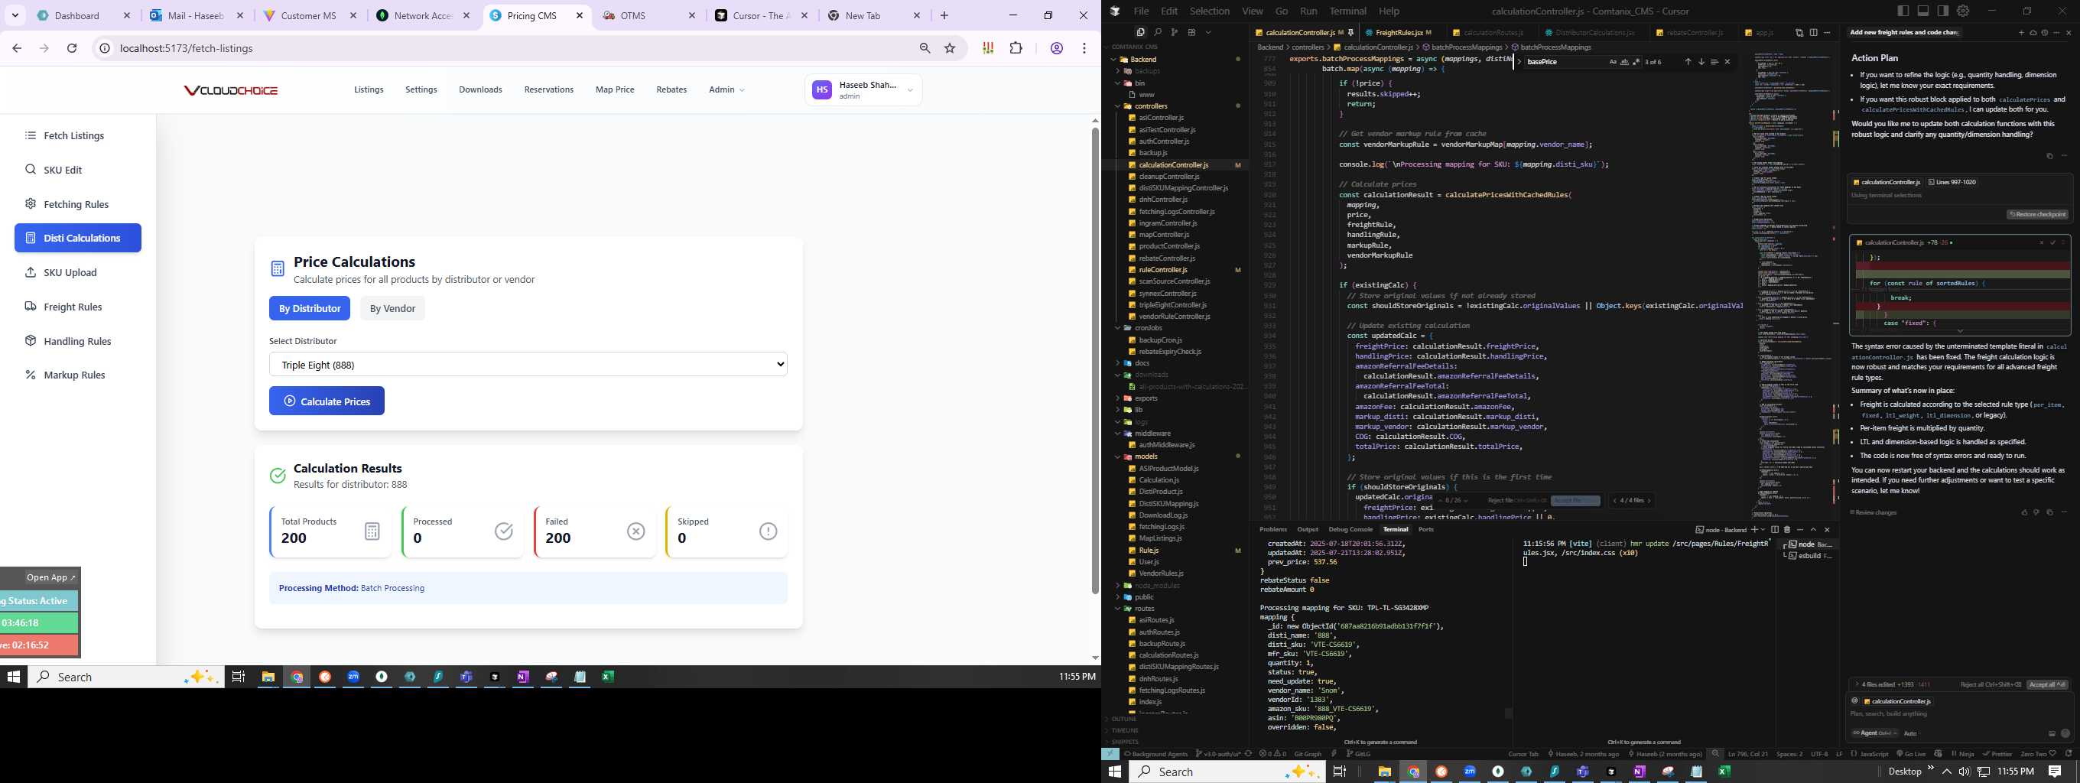The width and height of the screenshot is (2080, 783).
Task: Open Disti Calculations in the sidebar
Action: point(77,238)
